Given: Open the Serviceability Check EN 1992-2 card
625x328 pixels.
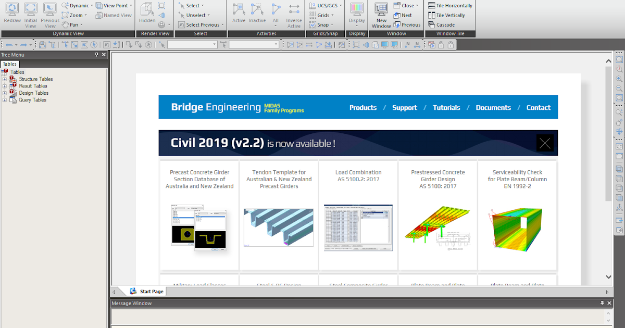Looking at the screenshot, I should click(x=517, y=215).
